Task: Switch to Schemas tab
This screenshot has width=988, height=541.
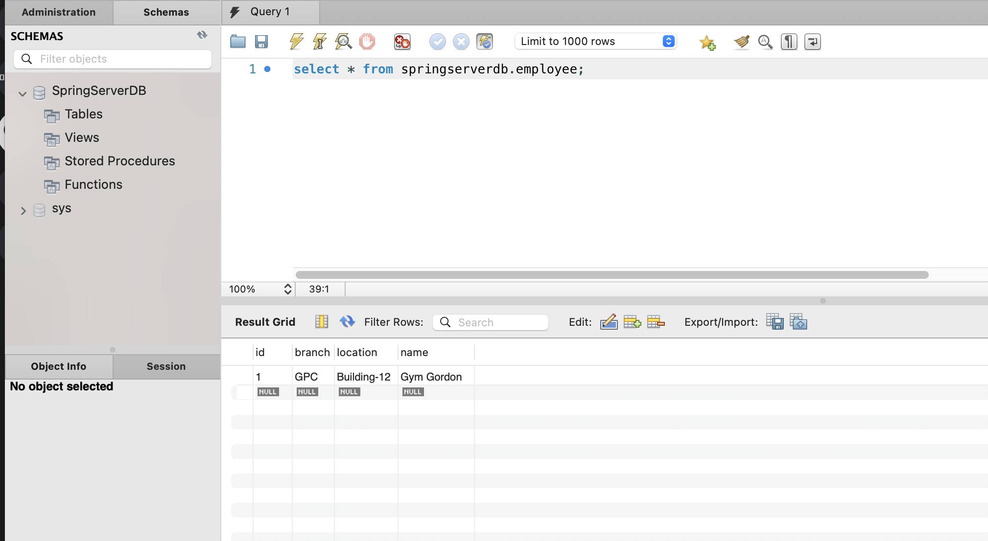Action: pos(166,12)
